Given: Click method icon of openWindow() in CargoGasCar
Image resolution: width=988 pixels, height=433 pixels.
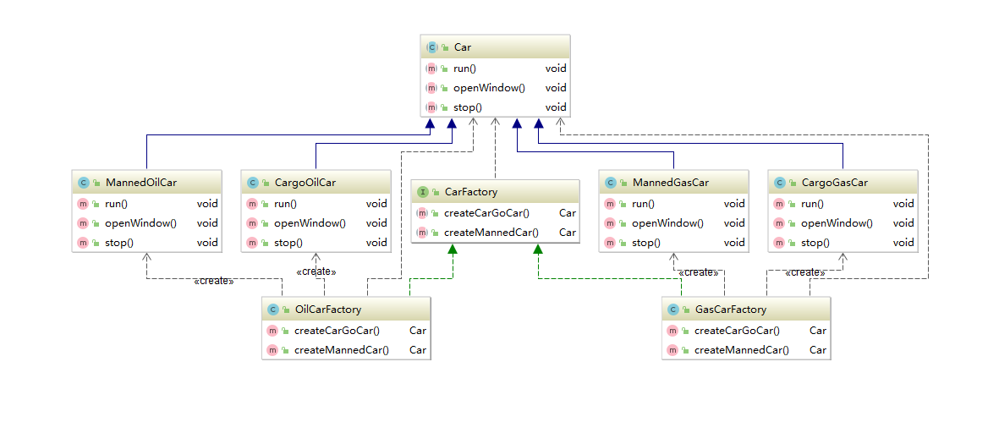Looking at the screenshot, I should 779,223.
